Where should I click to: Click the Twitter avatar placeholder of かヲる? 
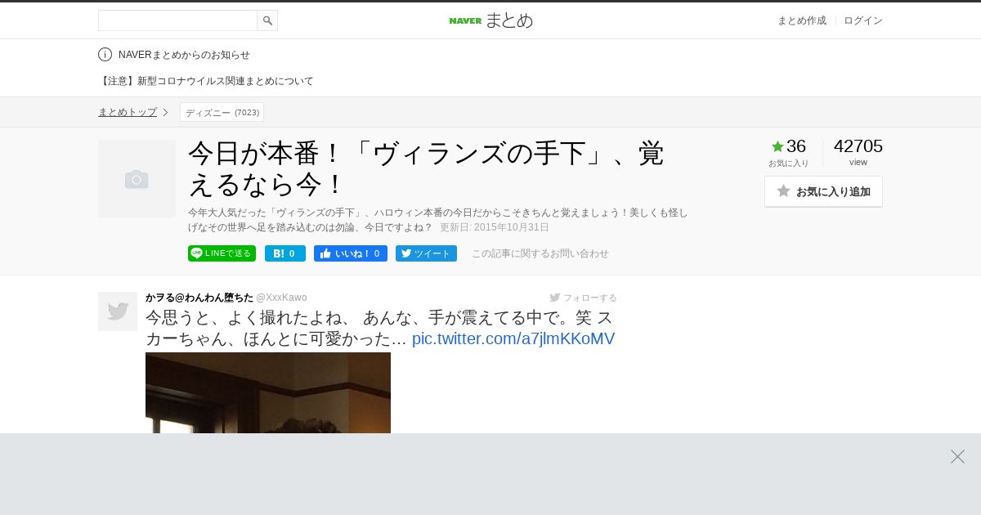(x=118, y=311)
